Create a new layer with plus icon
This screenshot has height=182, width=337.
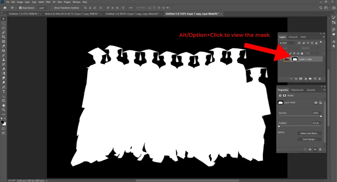tap(315, 79)
